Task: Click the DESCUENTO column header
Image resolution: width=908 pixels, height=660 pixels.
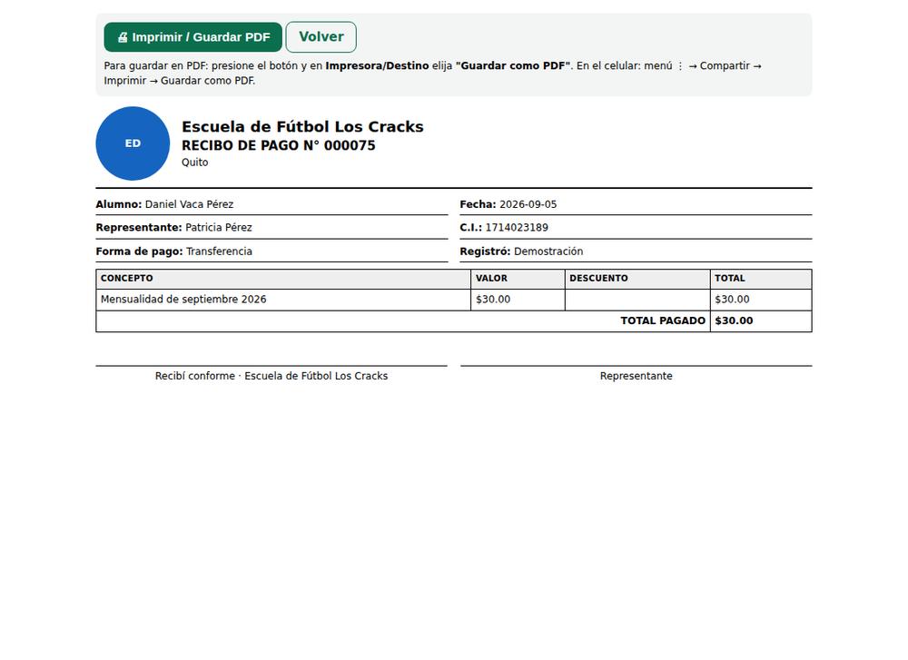Action: click(x=637, y=279)
